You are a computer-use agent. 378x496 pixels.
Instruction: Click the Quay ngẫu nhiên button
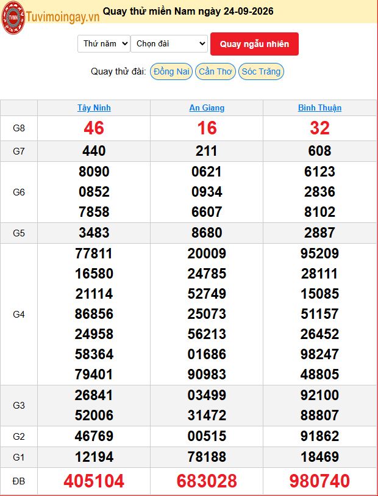254,44
